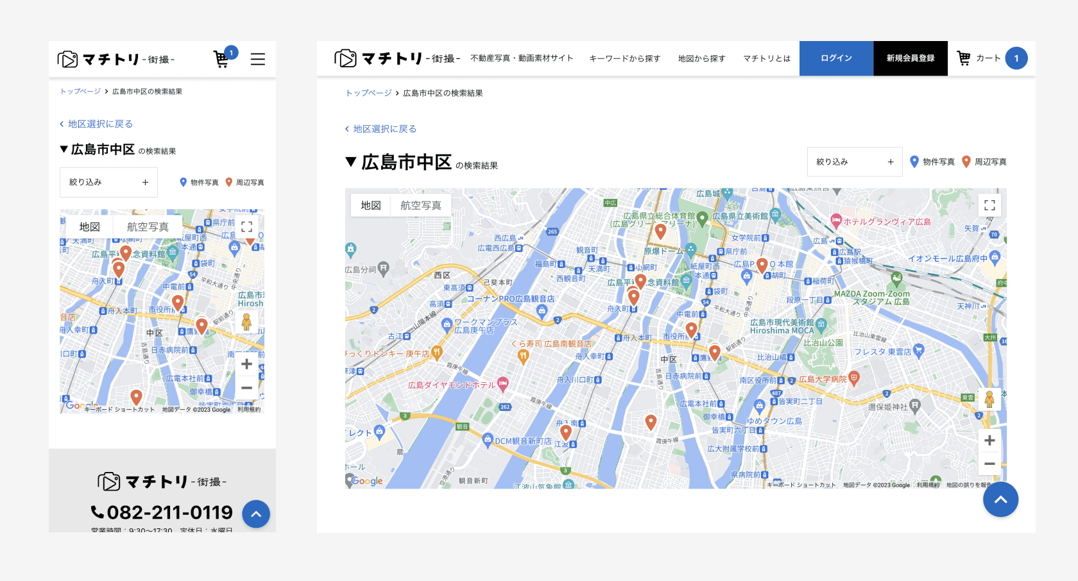This screenshot has width=1078, height=581.
Task: Click orange pin near 江波 on desktop map
Action: point(566,432)
